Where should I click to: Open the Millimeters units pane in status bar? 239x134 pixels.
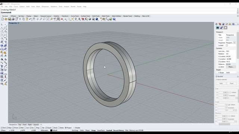click(44, 130)
